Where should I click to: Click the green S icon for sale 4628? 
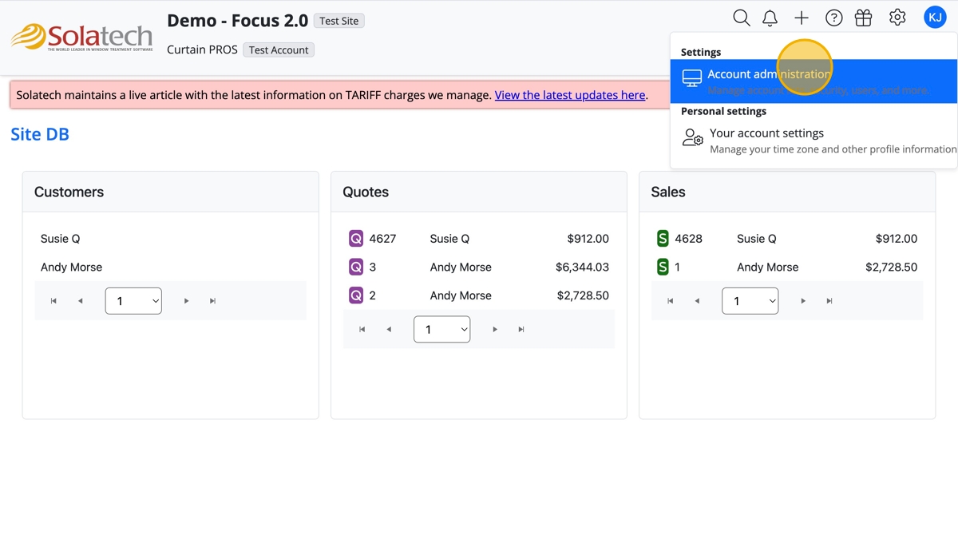click(663, 239)
